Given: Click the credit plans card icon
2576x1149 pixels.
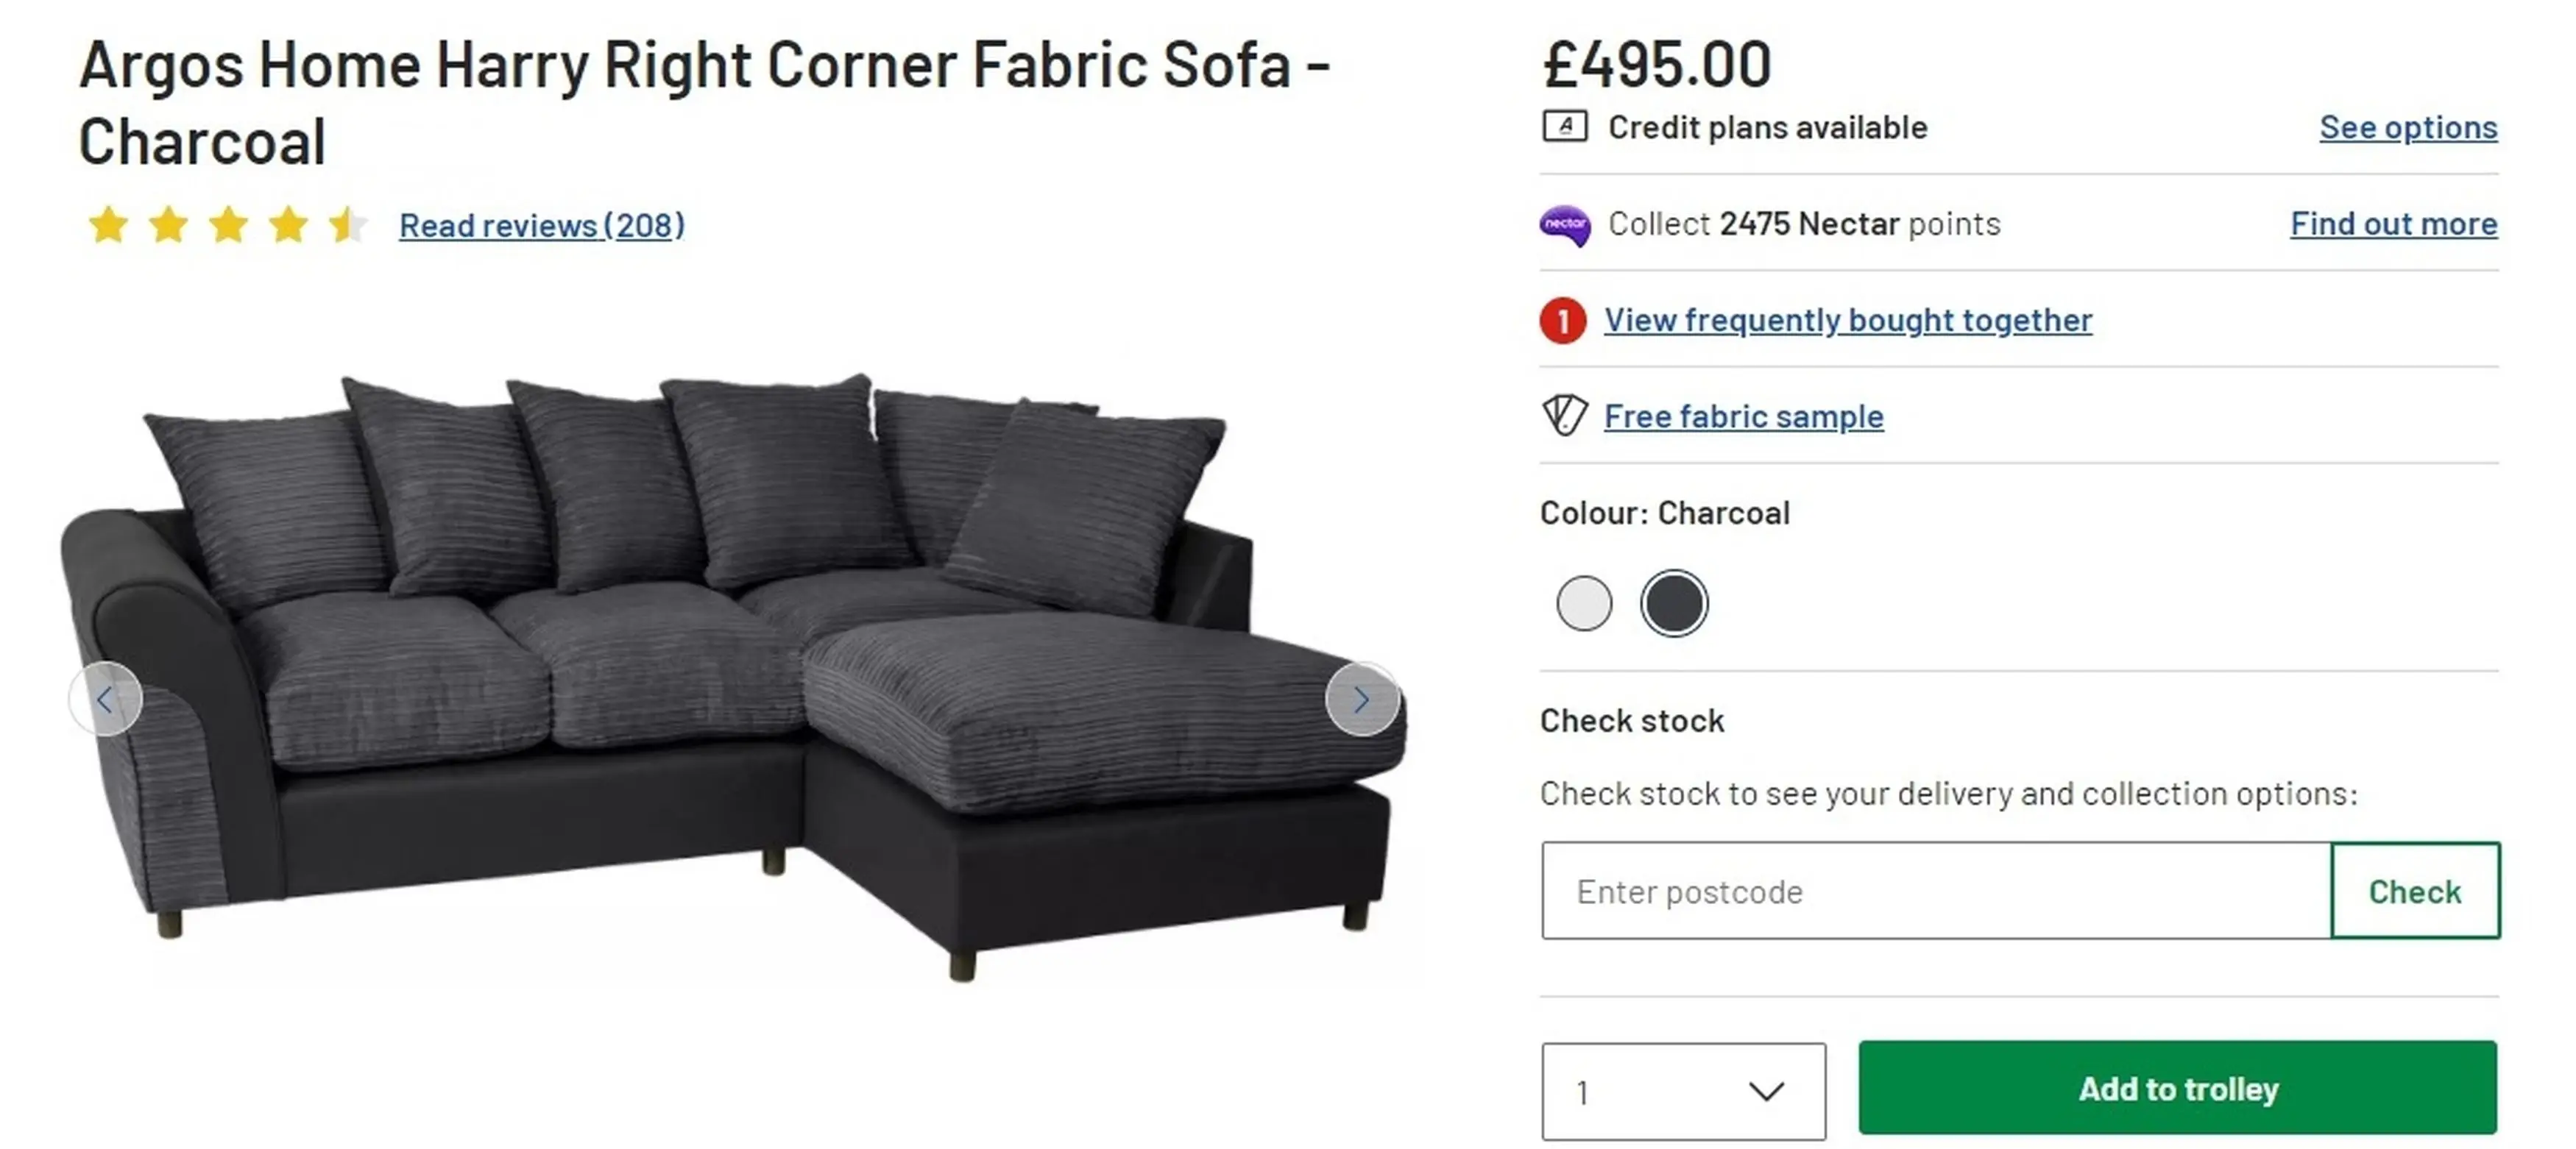Looking at the screenshot, I should click(1564, 127).
